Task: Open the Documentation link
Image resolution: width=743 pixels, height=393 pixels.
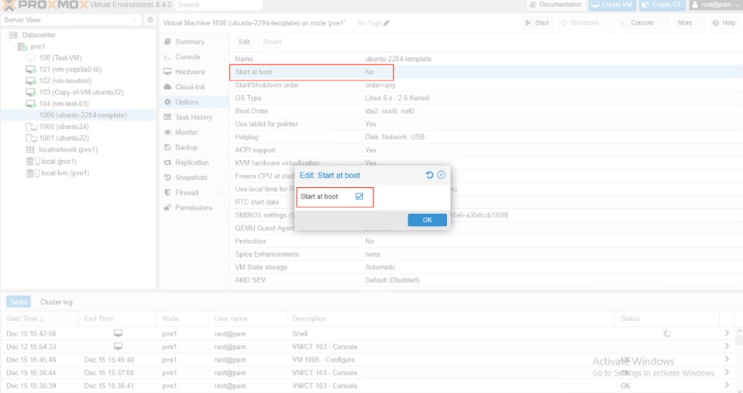Action: (x=555, y=5)
